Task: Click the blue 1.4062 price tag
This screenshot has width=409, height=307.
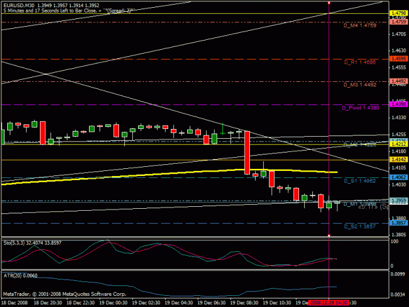Action: coord(399,177)
